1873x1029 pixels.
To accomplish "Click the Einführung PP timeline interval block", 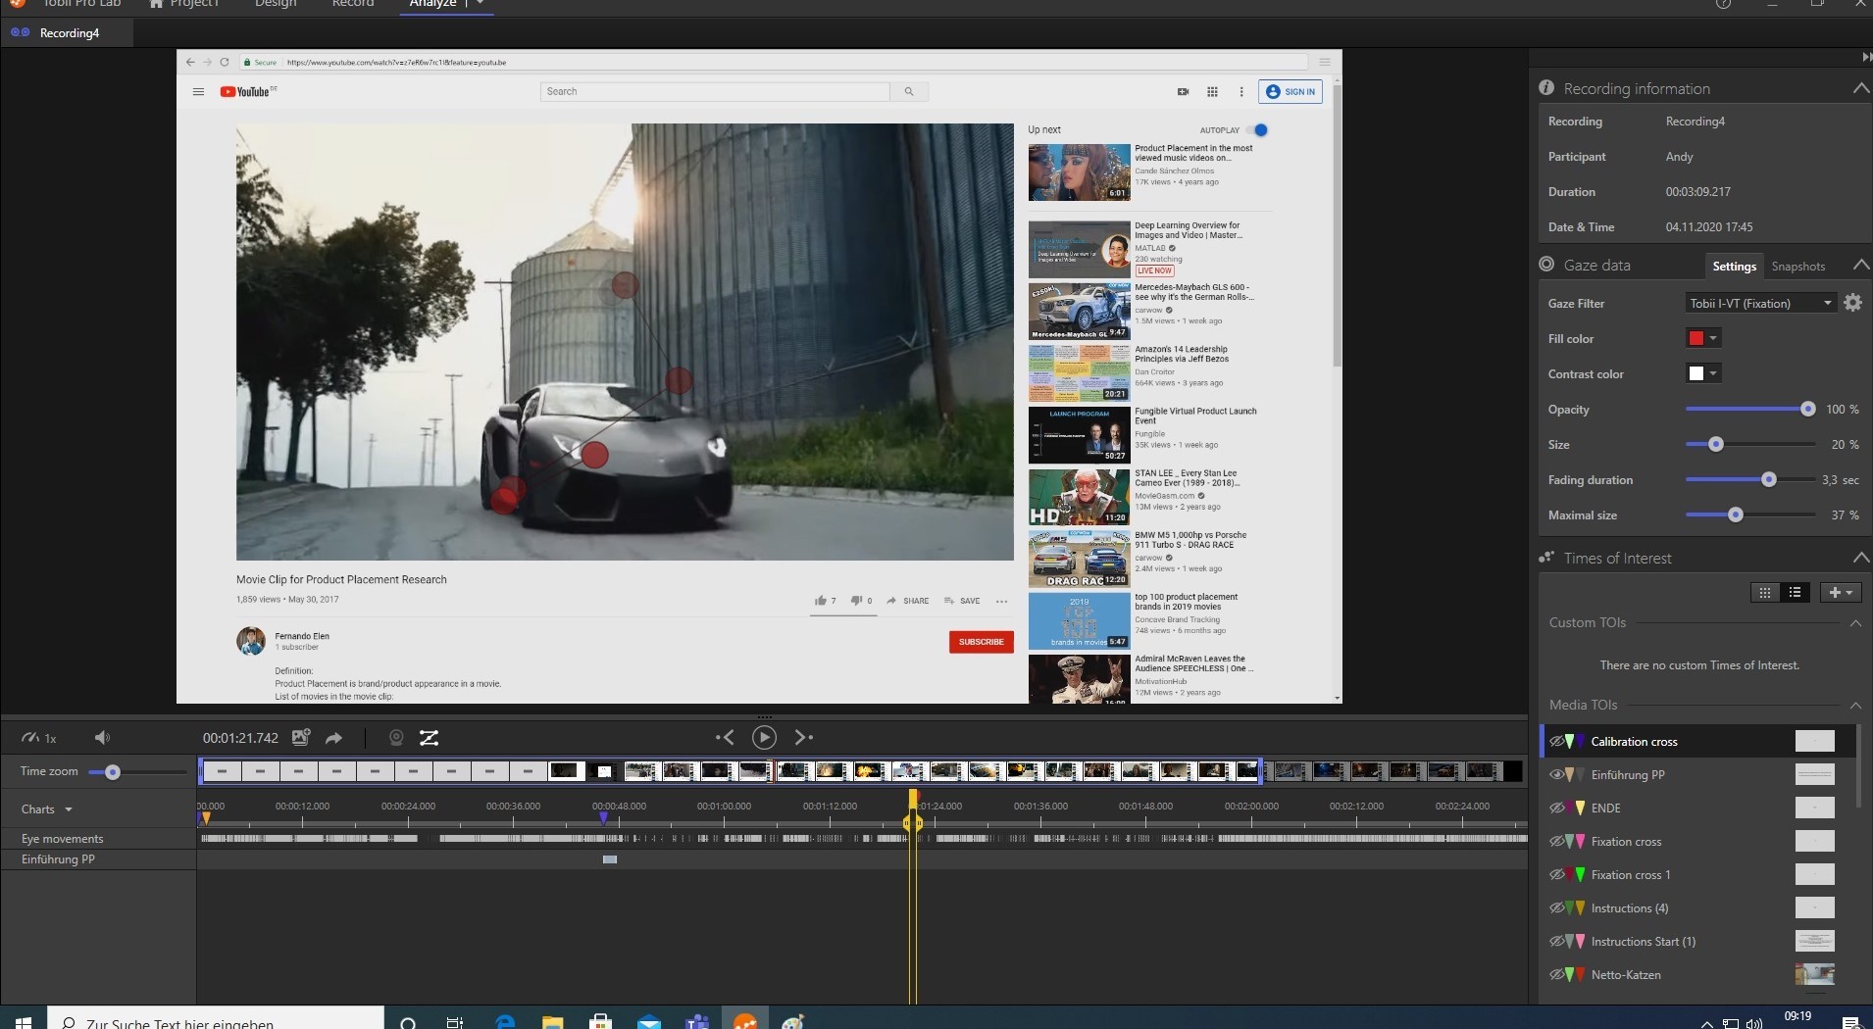I will point(610,859).
